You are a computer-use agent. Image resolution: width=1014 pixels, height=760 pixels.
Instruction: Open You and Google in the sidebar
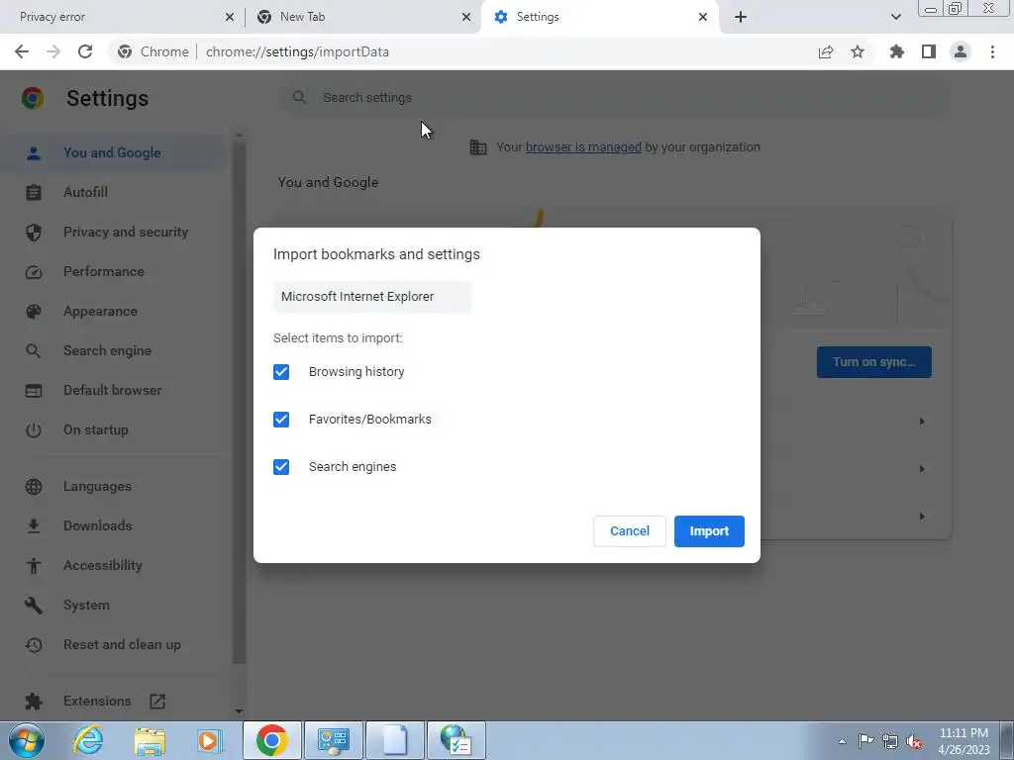click(x=113, y=153)
